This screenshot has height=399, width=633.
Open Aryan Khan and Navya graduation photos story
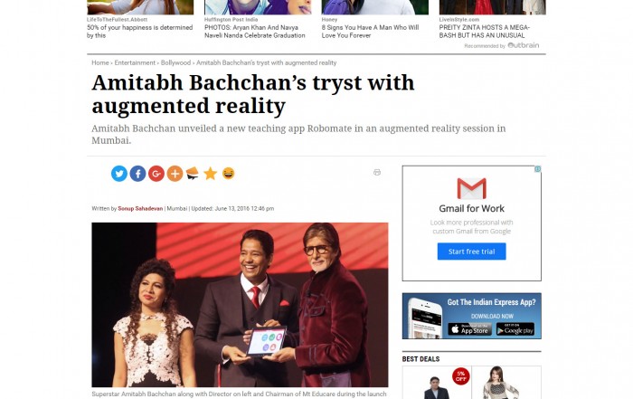[x=255, y=32]
